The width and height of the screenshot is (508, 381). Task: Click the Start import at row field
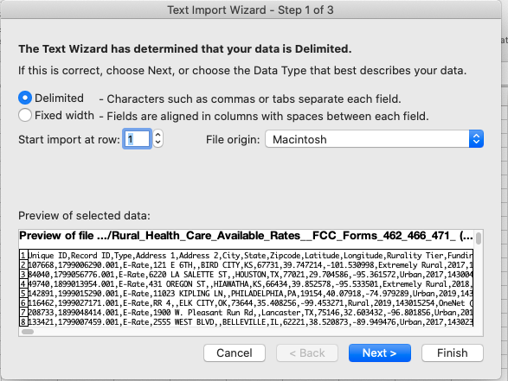coord(137,139)
